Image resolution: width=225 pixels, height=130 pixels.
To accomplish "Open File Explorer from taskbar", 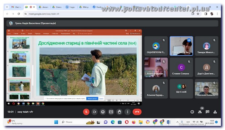I will click(x=140, y=122).
